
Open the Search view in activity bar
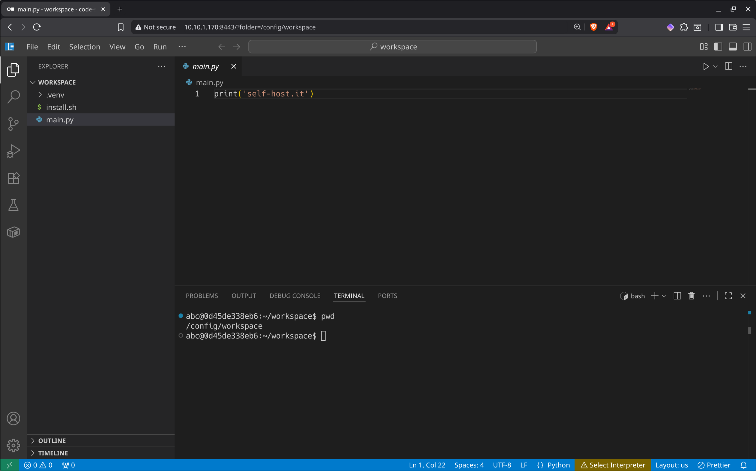(x=13, y=97)
